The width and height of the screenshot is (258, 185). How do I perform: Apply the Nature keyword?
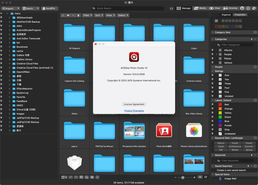coord(221,143)
